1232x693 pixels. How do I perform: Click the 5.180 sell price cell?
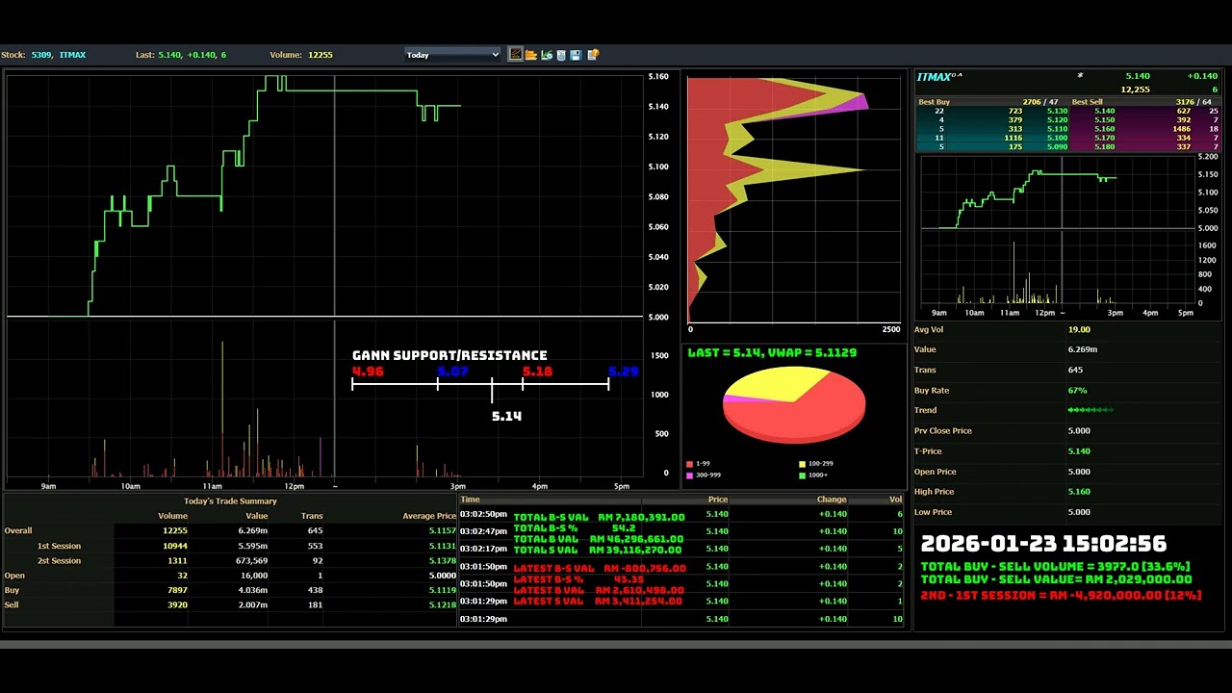(x=1104, y=147)
